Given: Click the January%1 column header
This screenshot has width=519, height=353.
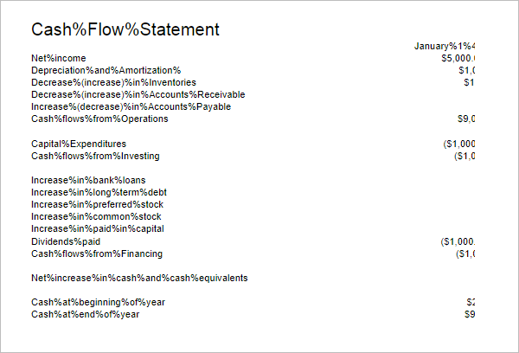Looking at the screenshot, I should click(x=445, y=46).
